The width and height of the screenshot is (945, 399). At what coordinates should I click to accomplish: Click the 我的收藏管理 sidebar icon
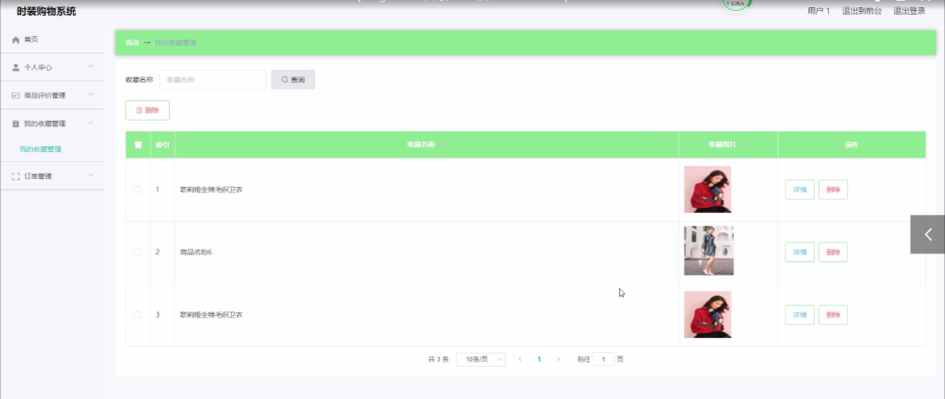point(17,123)
